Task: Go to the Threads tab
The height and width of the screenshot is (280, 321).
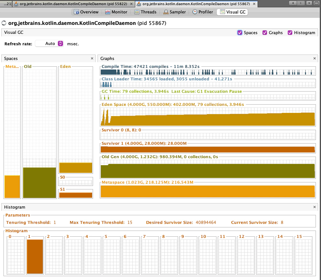Action: click(145, 12)
